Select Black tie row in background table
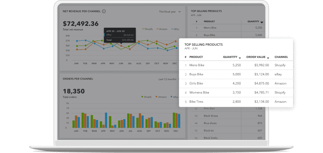323x153 pixels. pos(228,131)
